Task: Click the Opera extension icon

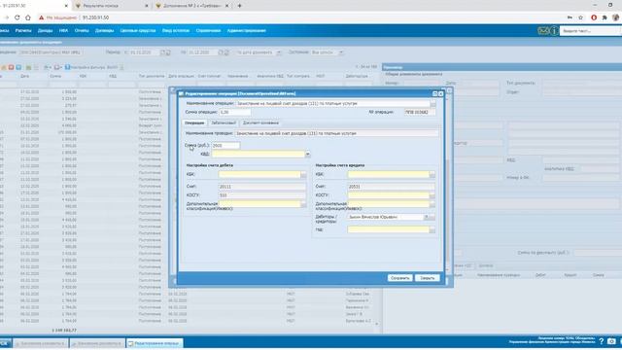Action: [594, 17]
